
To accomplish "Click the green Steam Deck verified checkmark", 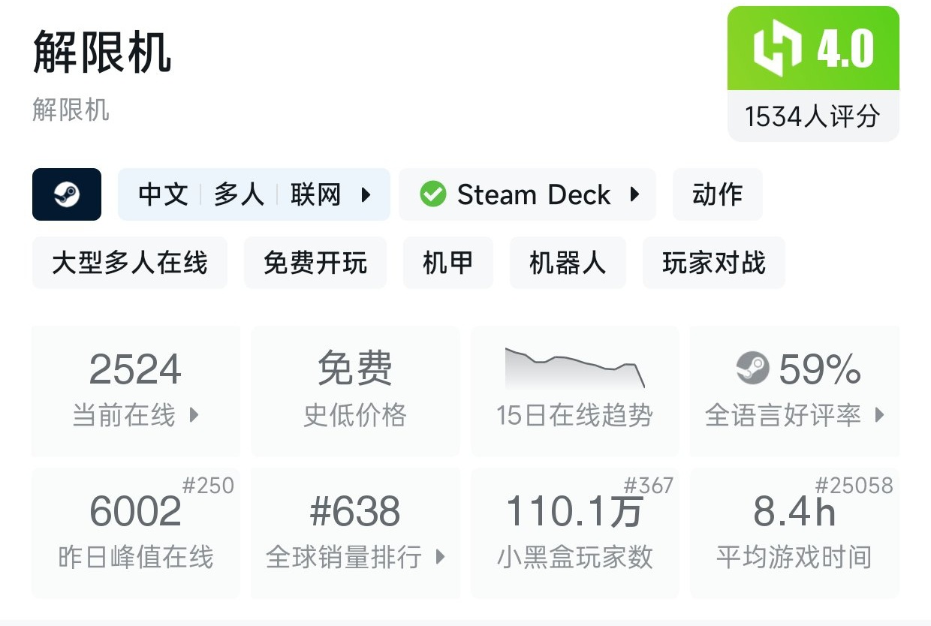I will (x=432, y=195).
